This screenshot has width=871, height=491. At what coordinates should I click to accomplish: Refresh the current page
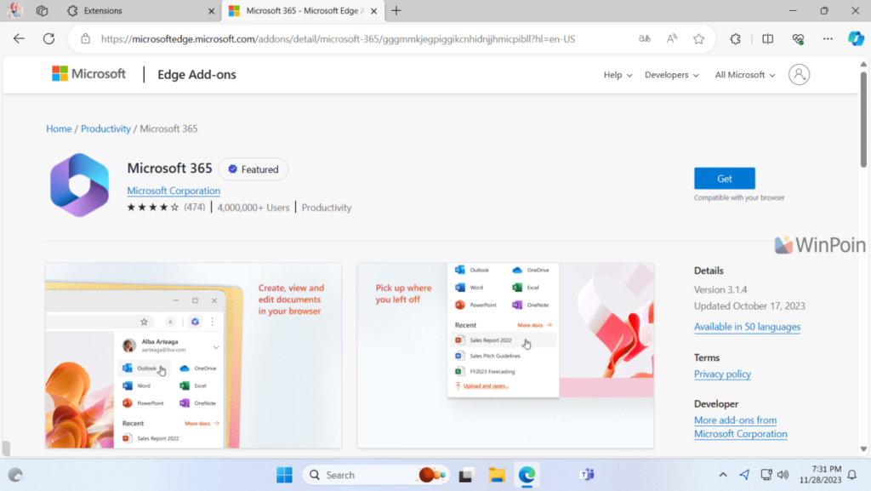[x=48, y=38]
